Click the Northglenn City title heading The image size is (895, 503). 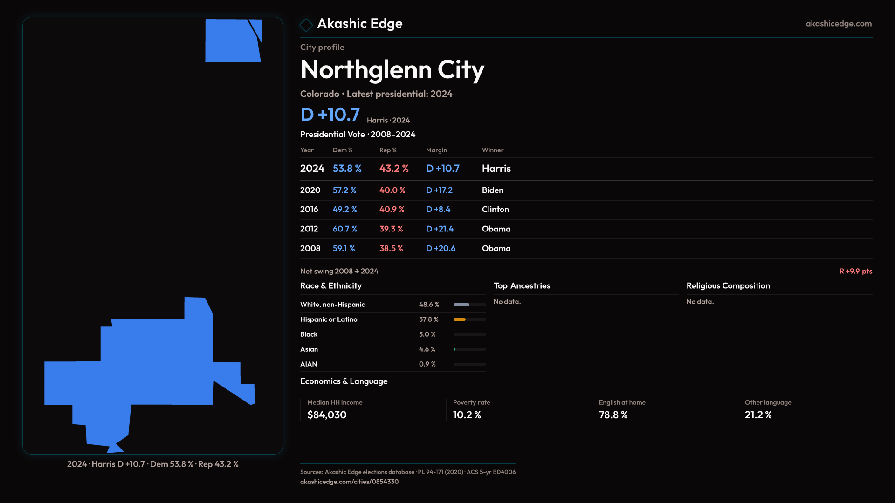pos(392,70)
